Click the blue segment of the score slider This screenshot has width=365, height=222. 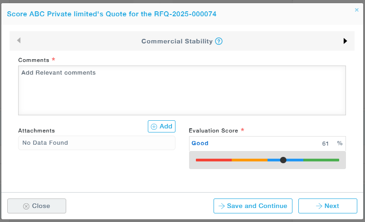tap(295, 160)
